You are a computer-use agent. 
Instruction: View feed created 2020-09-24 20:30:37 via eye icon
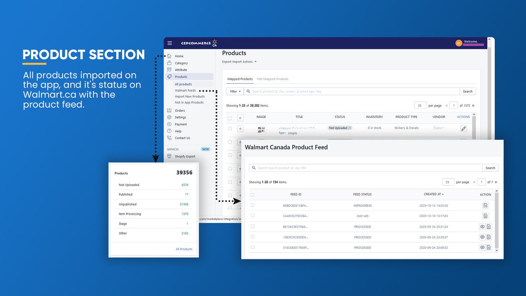pos(482,237)
